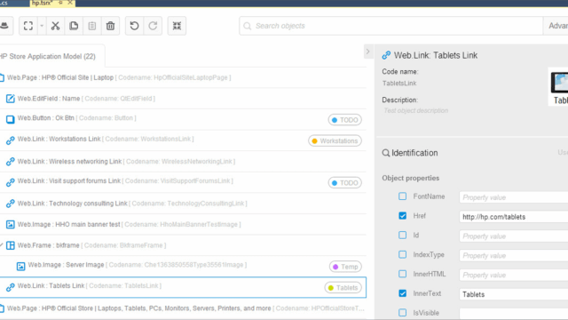This screenshot has width=568, height=320.
Task: Click the link icon in details header
Action: point(386,55)
